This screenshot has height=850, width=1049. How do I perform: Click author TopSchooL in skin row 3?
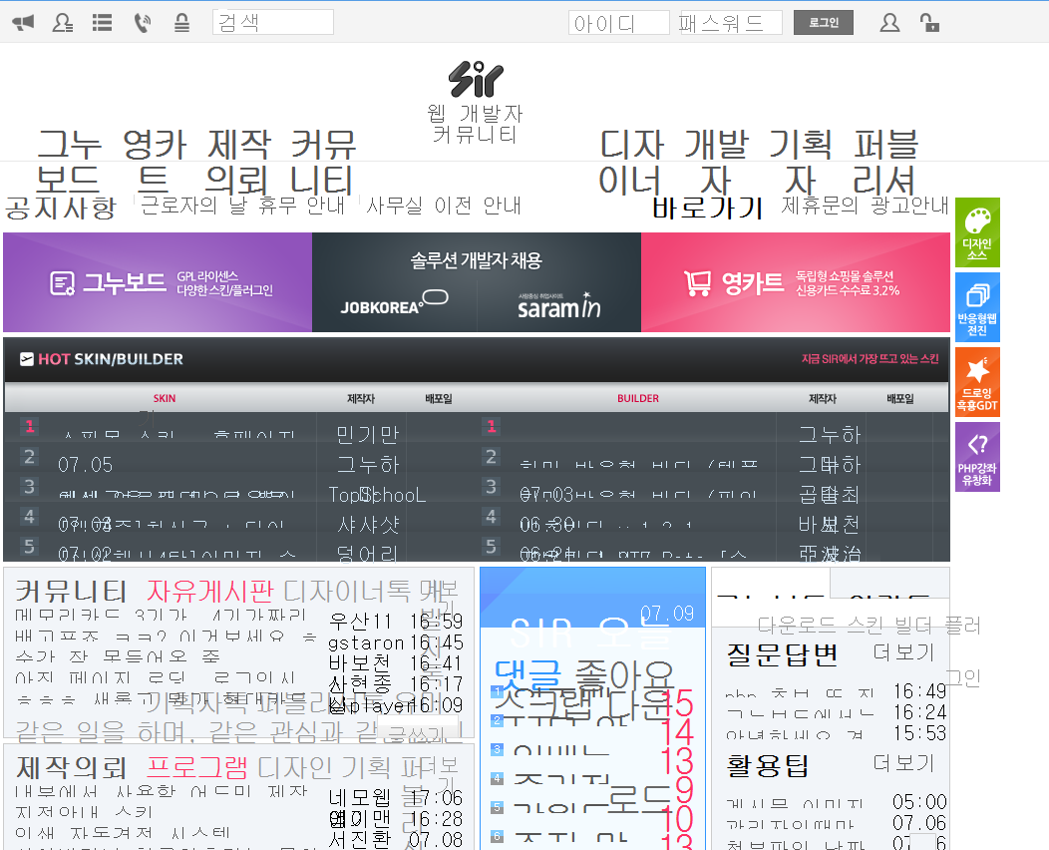click(x=377, y=495)
